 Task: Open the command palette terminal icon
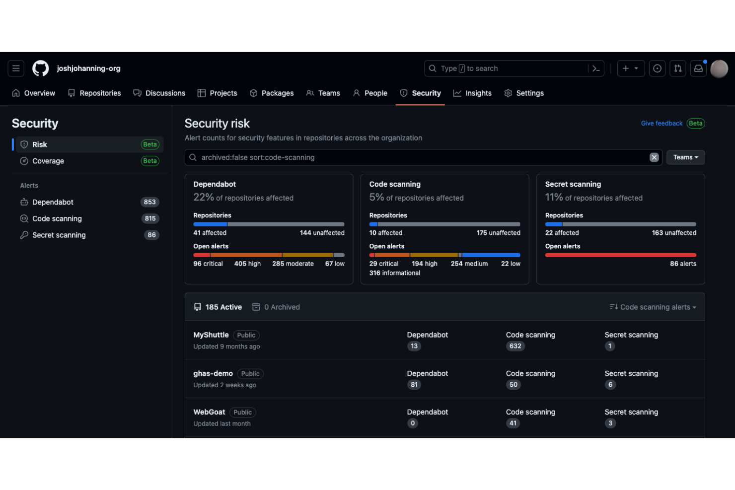(x=595, y=68)
